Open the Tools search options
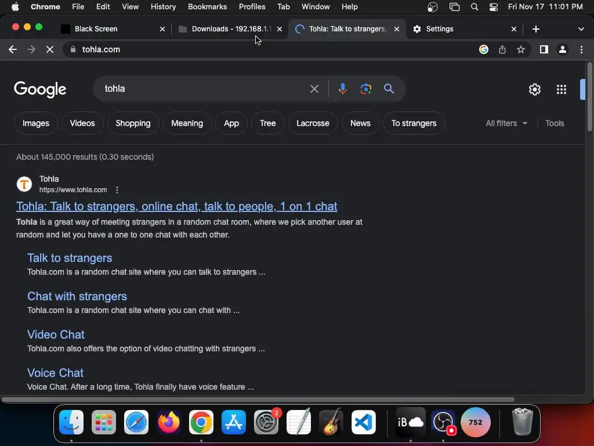Screen dimensions: 594x446 (555, 123)
